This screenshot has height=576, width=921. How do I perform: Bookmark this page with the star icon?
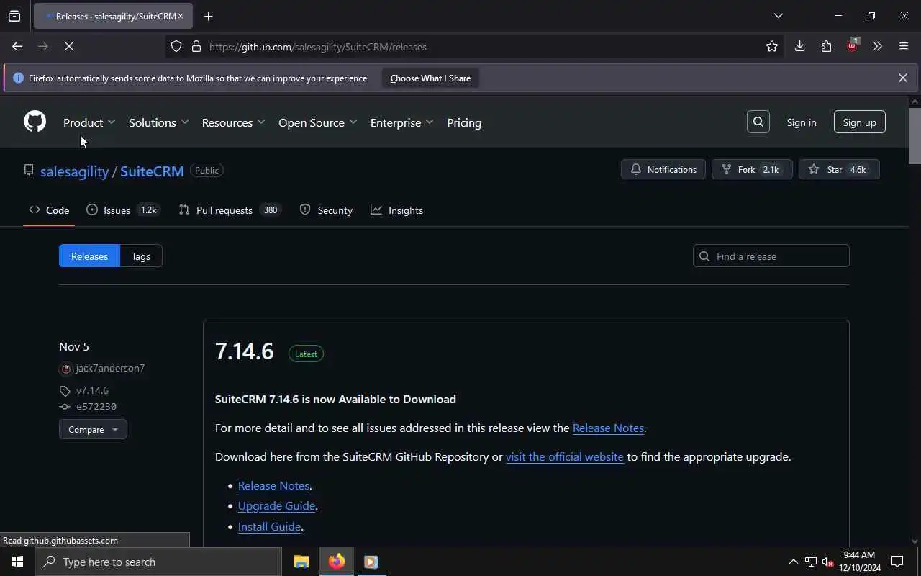click(772, 47)
